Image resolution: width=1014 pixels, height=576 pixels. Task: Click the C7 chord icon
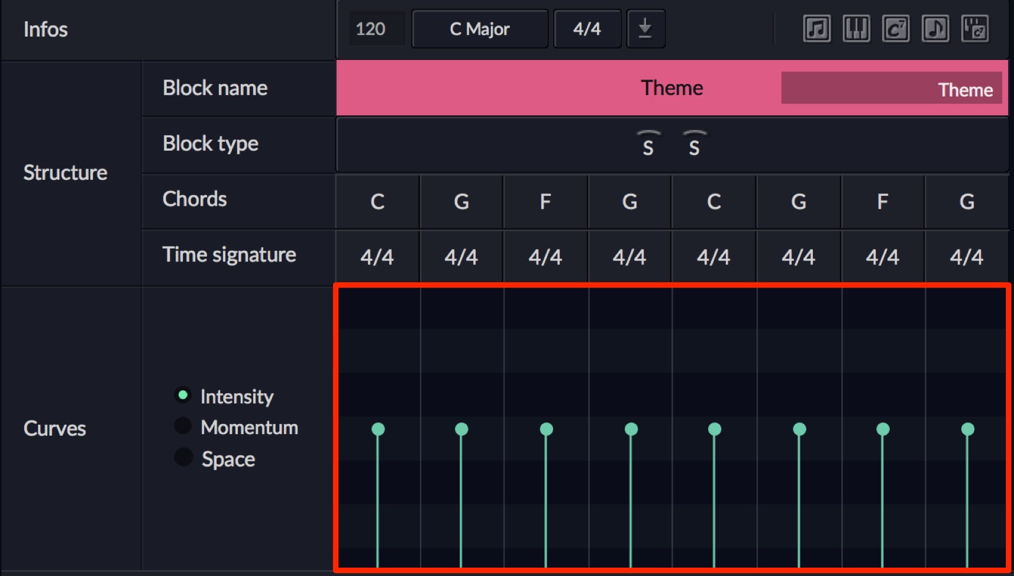[x=896, y=28]
